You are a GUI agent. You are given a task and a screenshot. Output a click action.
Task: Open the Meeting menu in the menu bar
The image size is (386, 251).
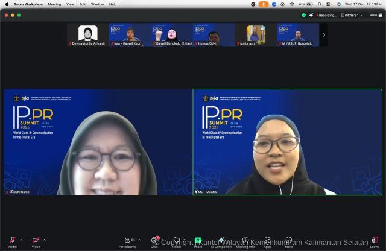pyautogui.click(x=54, y=4)
